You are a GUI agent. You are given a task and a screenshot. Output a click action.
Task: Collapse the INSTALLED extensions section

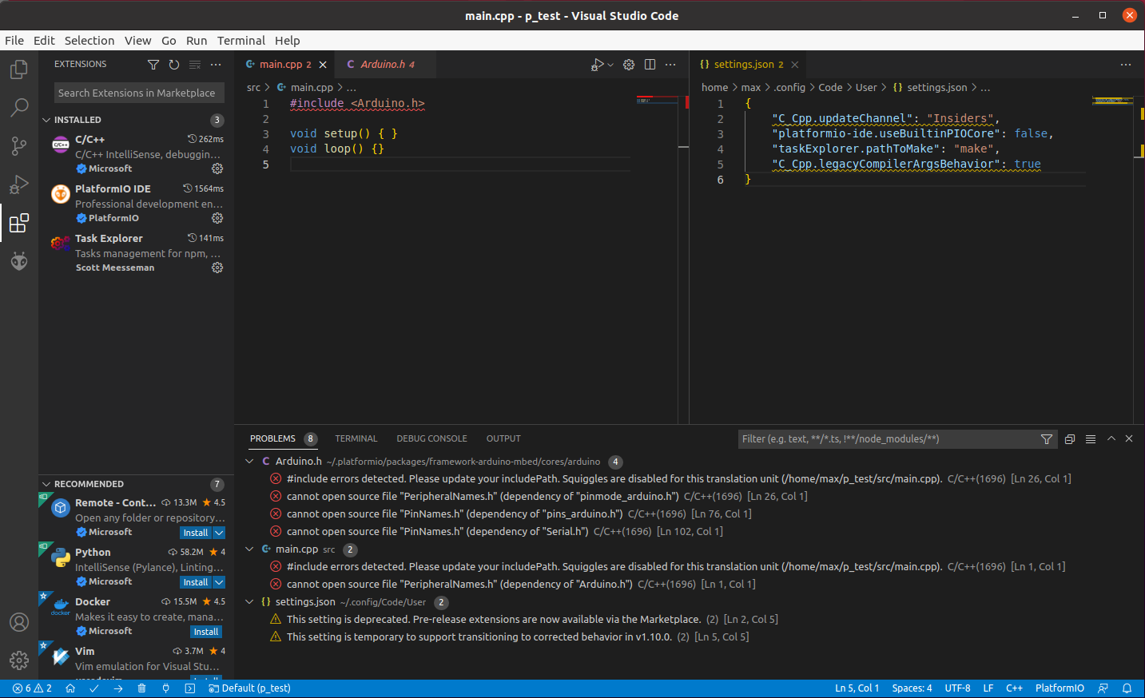tap(47, 120)
